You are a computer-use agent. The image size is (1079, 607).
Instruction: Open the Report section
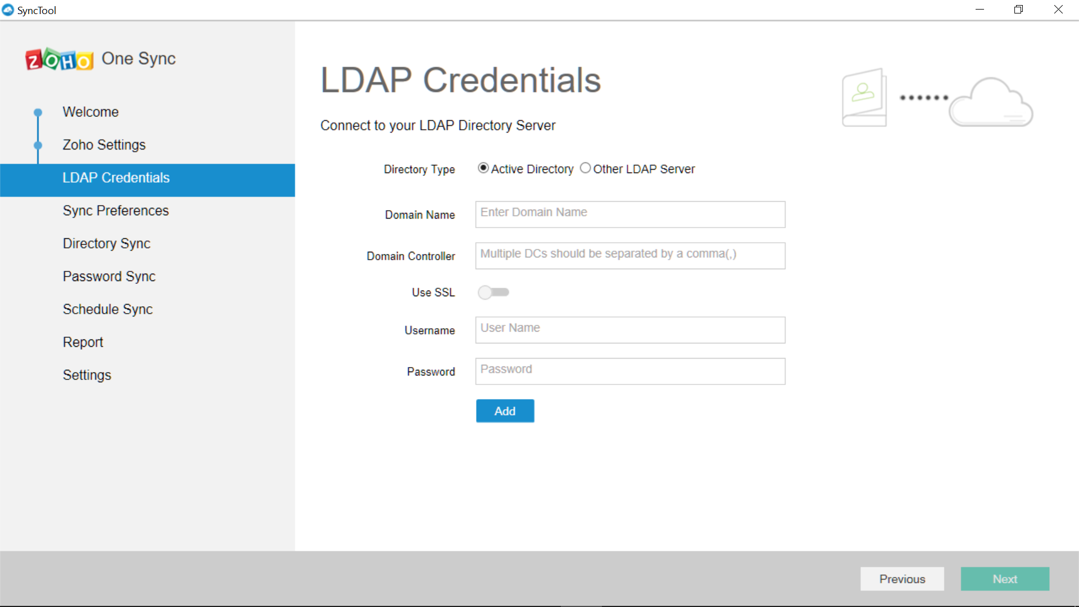[83, 342]
